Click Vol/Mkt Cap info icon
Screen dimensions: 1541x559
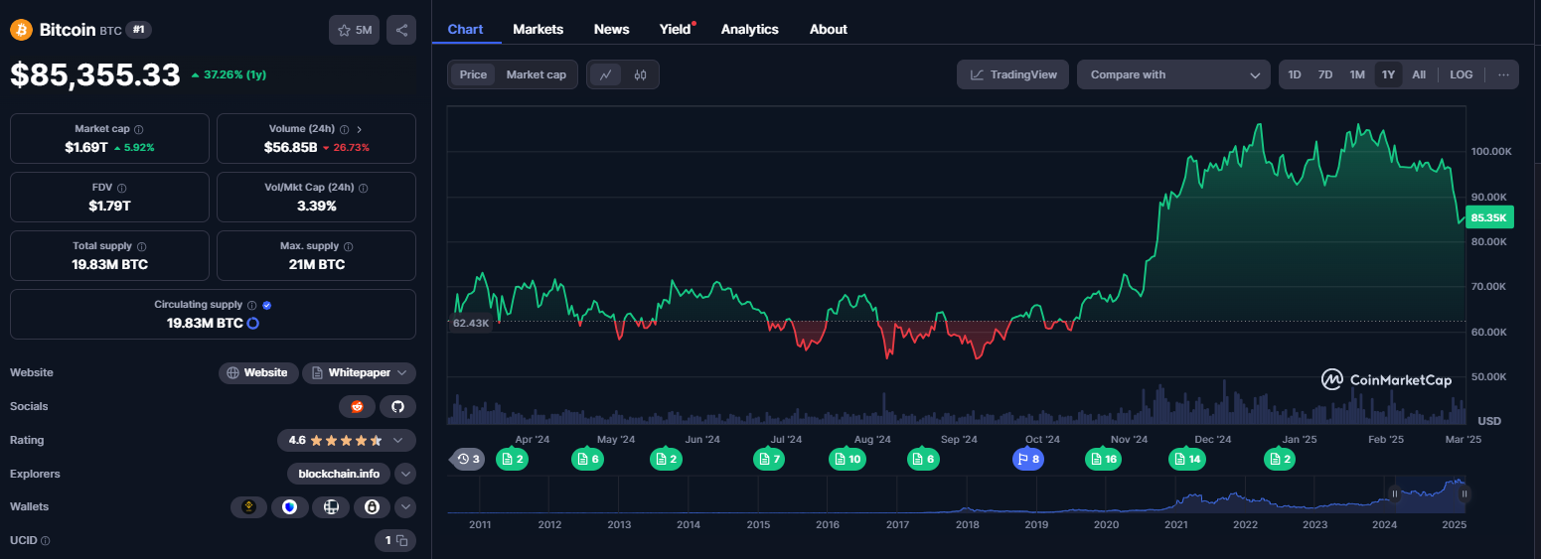pos(364,188)
